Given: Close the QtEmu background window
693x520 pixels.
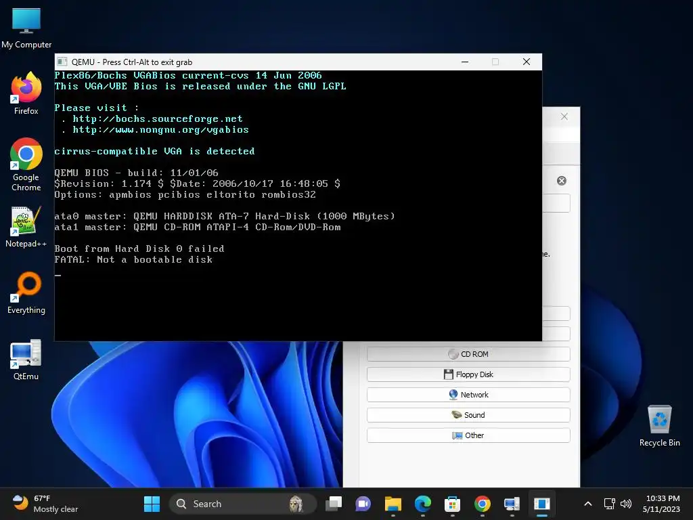Looking at the screenshot, I should coord(564,116).
